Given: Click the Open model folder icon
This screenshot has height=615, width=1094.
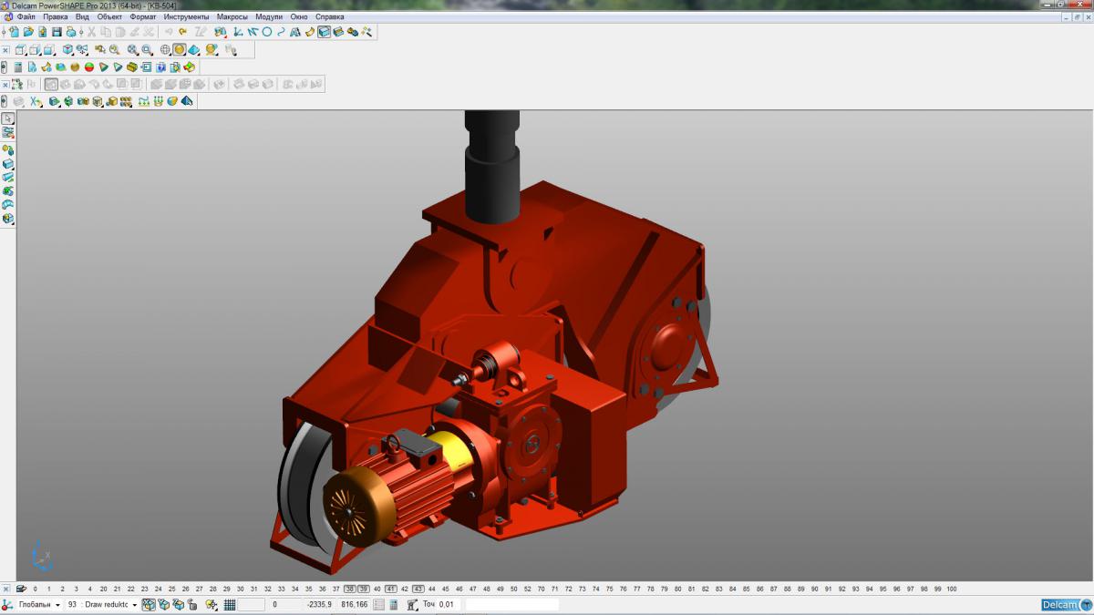Looking at the screenshot, I should [28, 31].
